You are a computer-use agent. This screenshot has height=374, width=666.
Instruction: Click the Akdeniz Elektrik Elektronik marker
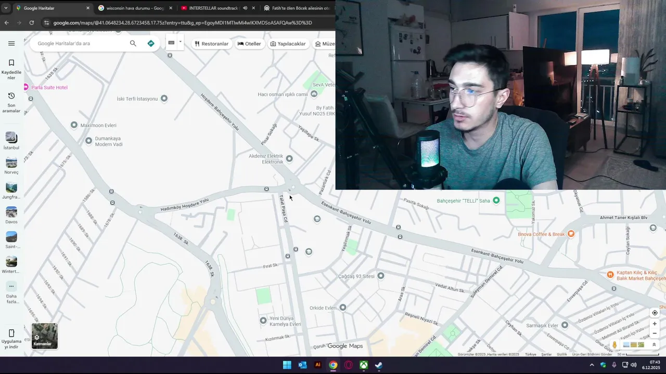click(289, 158)
